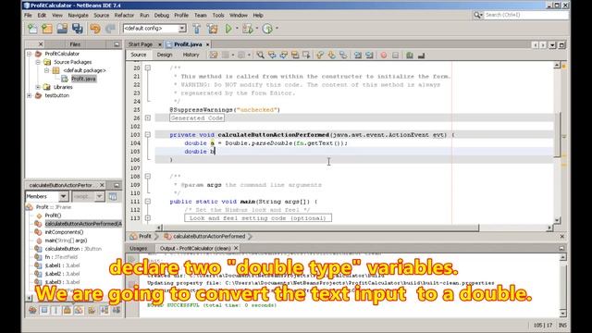Viewport: 592px width, 333px height.
Task: Click the Build Project hammer icon
Action: tap(197, 29)
